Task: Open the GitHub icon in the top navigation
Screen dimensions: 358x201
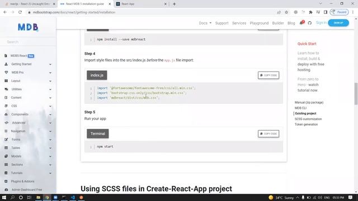Action: tap(309, 23)
